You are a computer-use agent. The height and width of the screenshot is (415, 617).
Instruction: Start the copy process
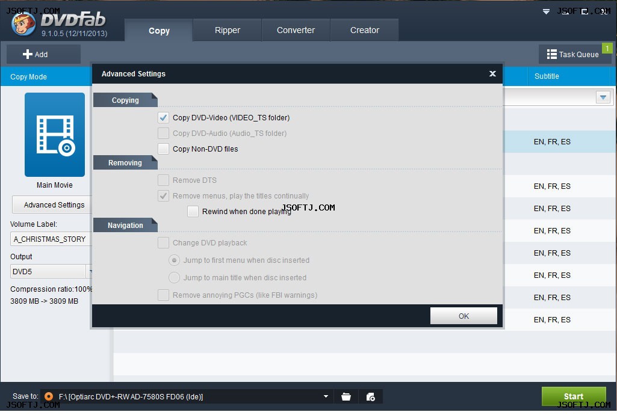pos(574,396)
